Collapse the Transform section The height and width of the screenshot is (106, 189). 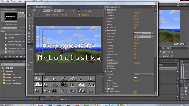105,10
